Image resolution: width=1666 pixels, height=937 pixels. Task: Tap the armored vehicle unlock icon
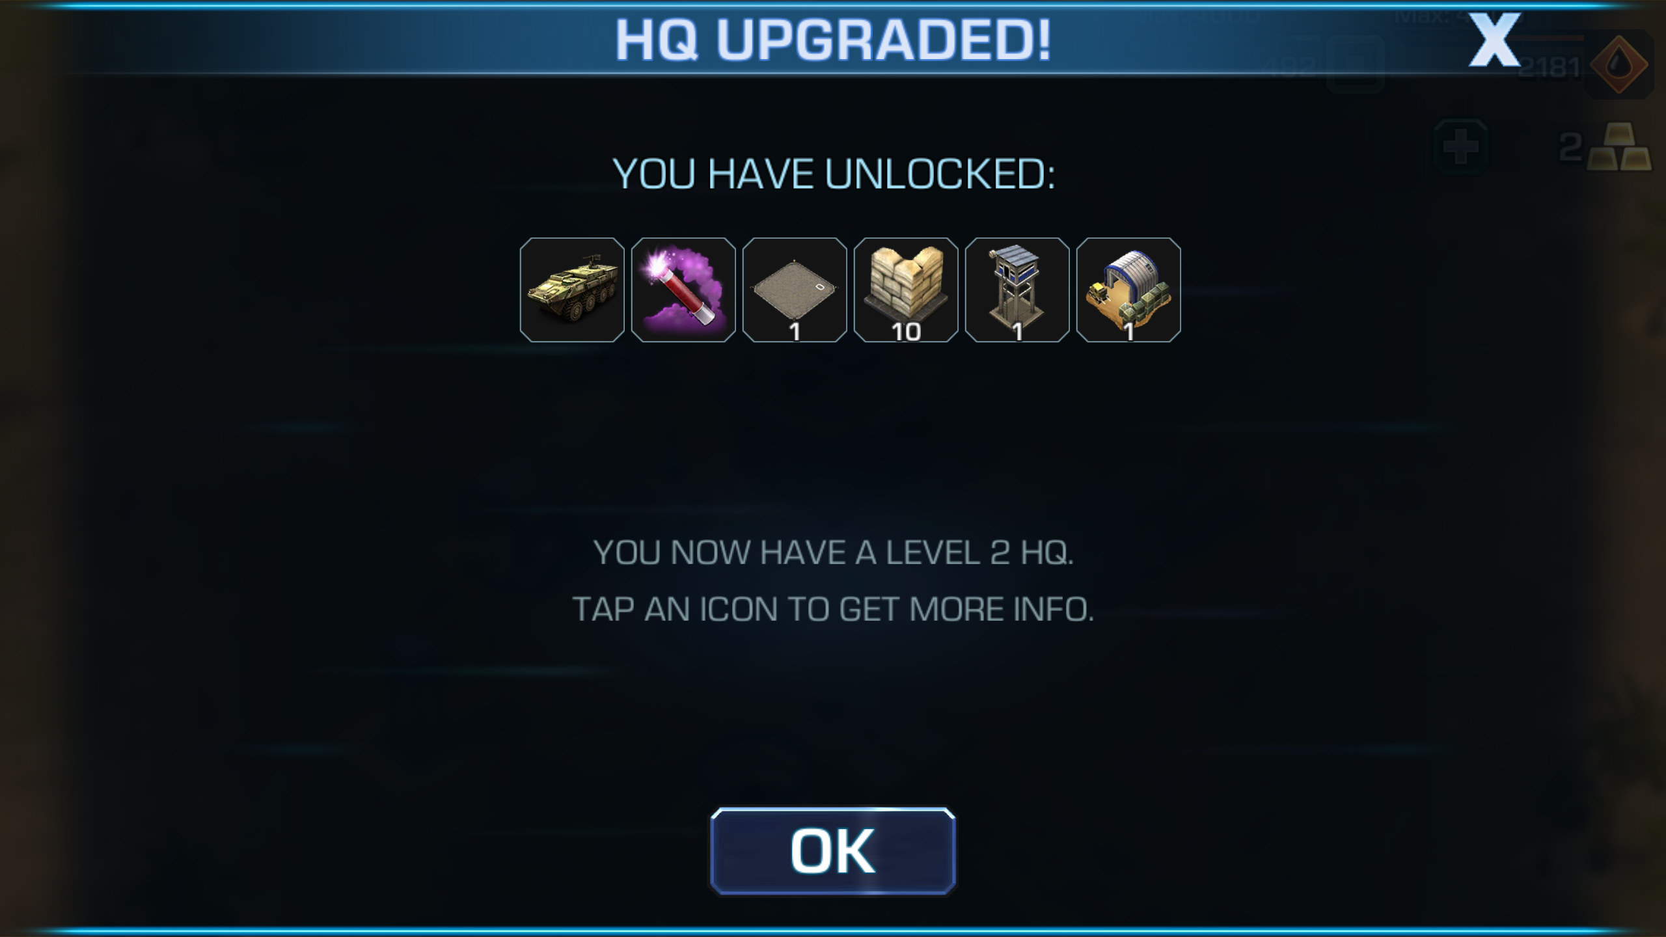tap(572, 290)
